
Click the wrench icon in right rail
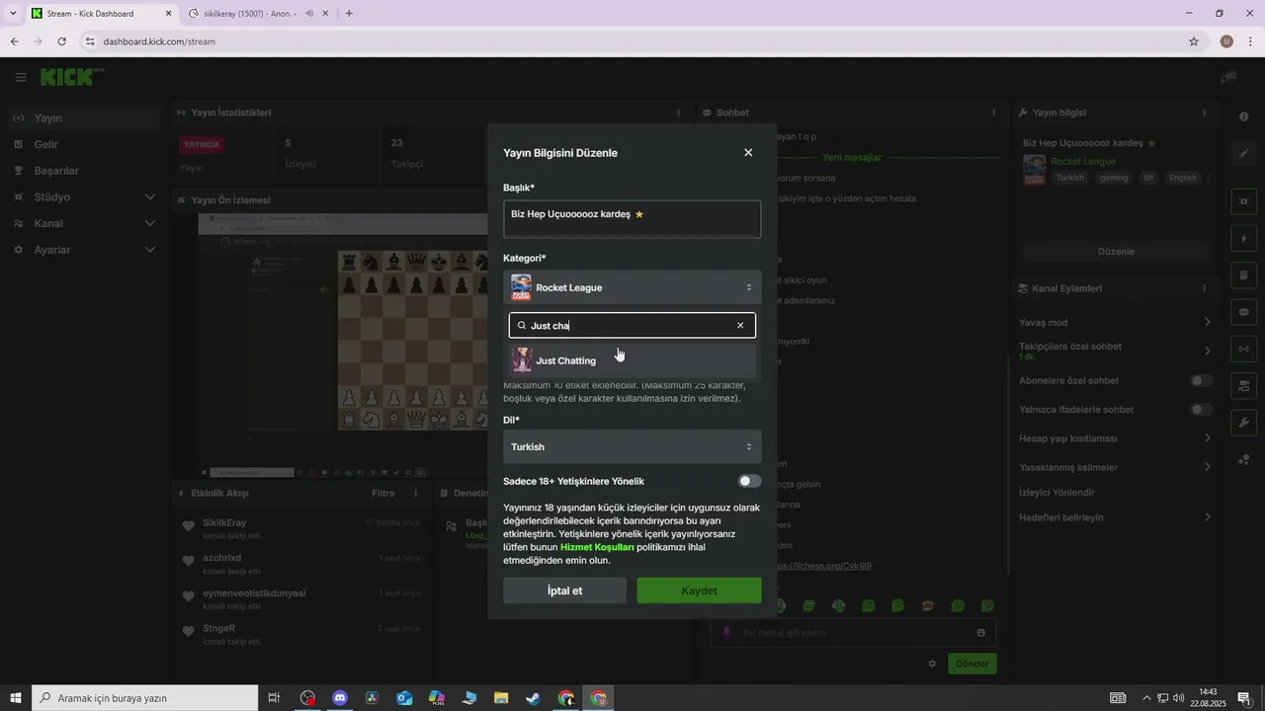[1244, 423]
